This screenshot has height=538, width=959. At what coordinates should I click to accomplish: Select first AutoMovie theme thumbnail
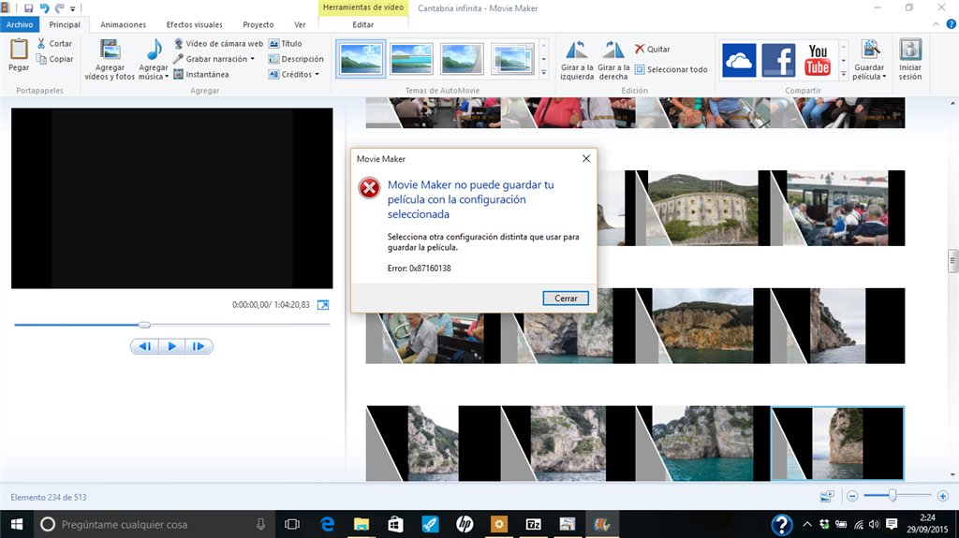point(361,59)
